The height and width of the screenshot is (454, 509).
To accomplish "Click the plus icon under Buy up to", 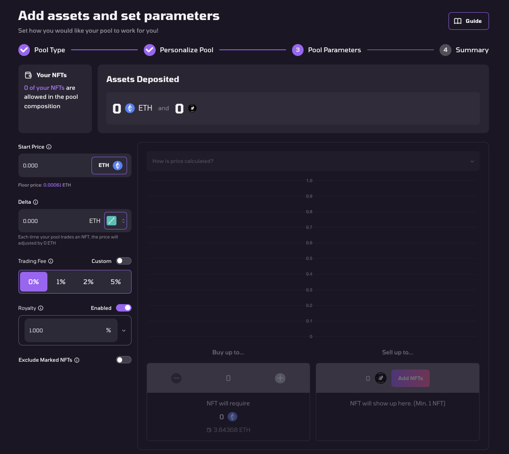I will [x=280, y=378].
